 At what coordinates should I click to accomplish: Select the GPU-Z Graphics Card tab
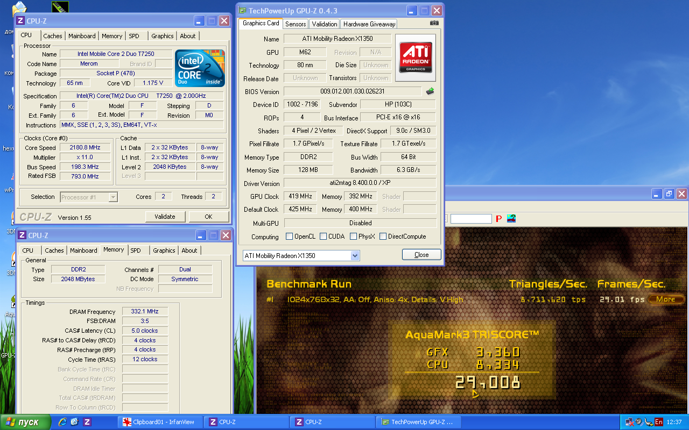[x=261, y=23]
